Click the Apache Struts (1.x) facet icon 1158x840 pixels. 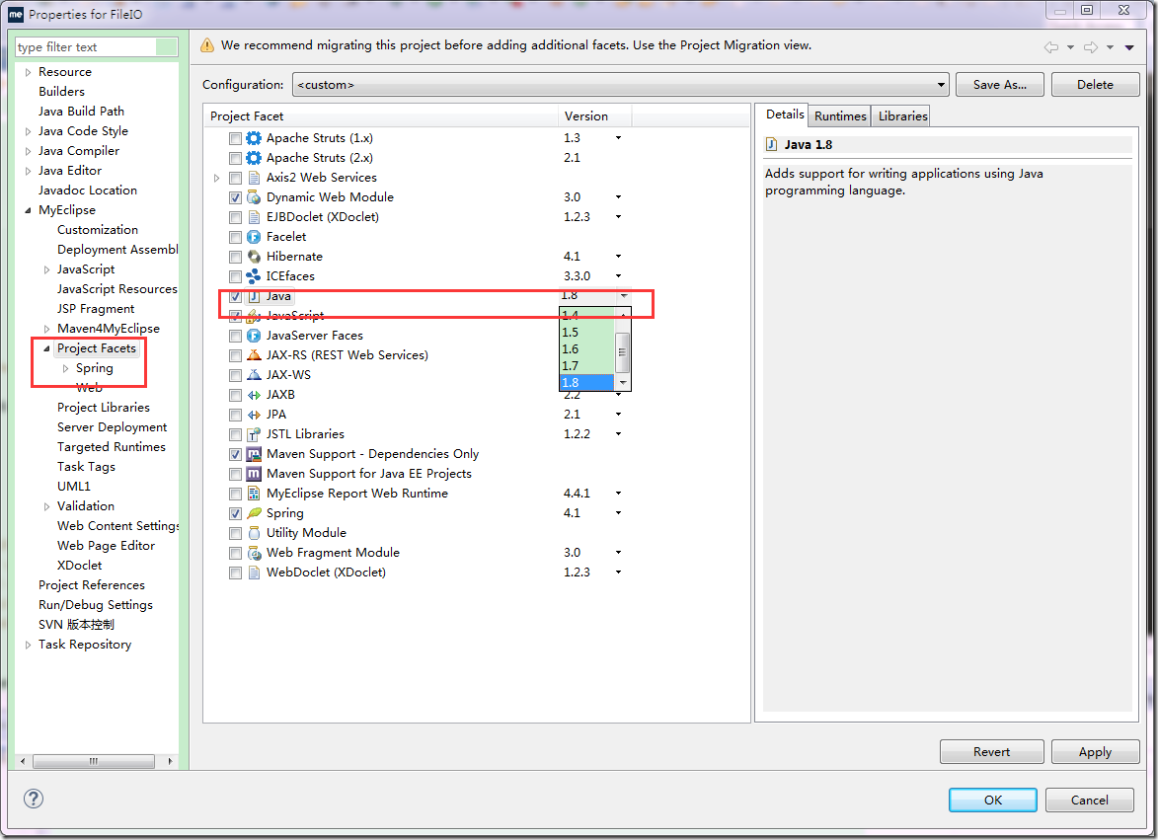point(254,138)
